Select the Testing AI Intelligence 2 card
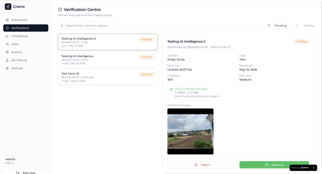This screenshot has height=174, width=322. (x=108, y=42)
